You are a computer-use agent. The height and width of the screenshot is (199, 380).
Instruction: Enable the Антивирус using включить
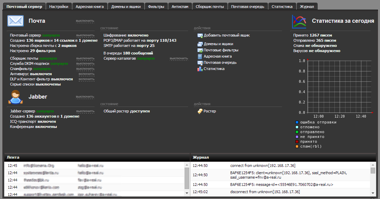click(x=86, y=74)
